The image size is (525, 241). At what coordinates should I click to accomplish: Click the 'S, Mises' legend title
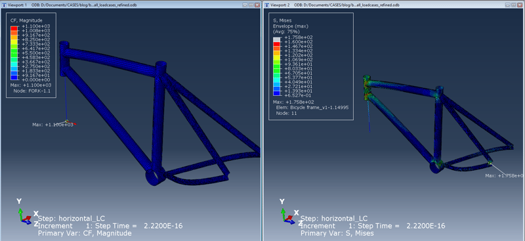(282, 20)
